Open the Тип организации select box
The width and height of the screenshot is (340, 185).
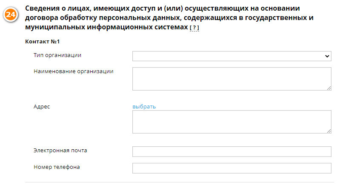[x=232, y=56]
